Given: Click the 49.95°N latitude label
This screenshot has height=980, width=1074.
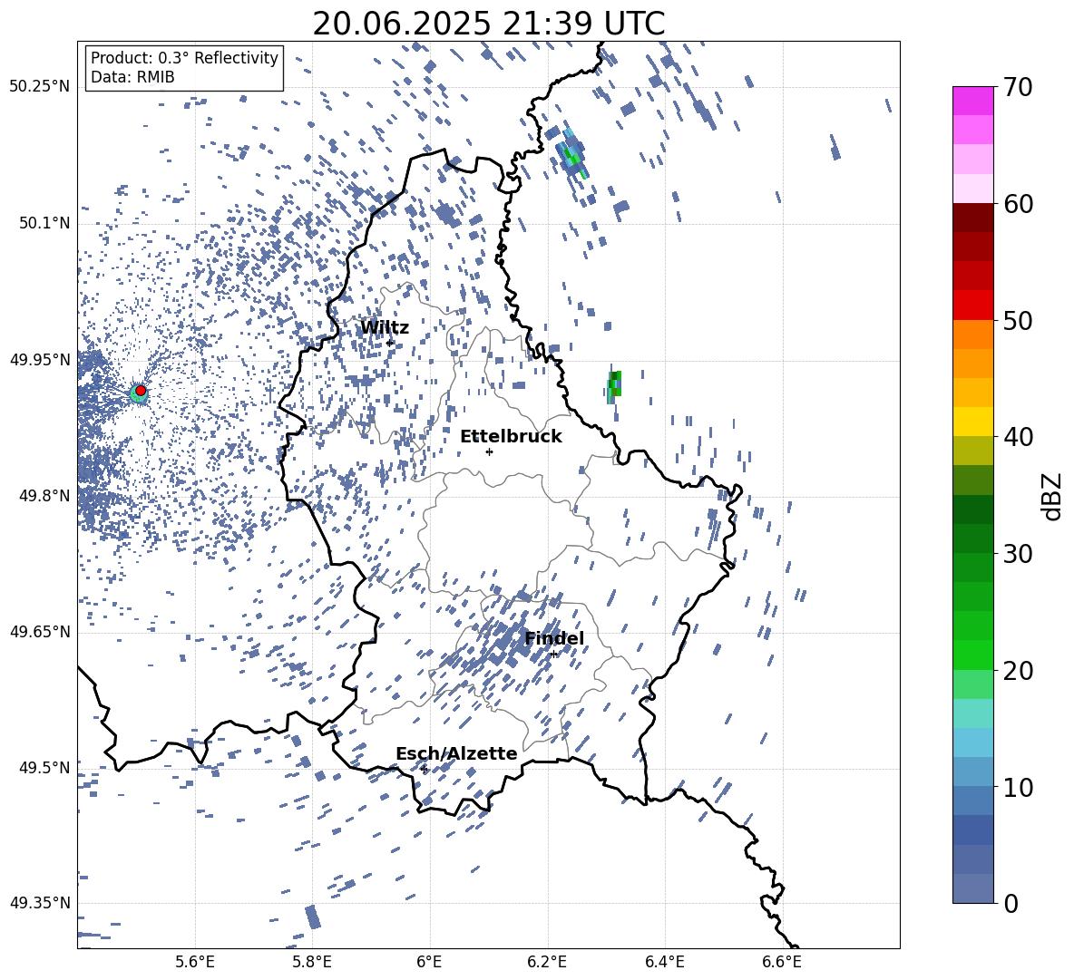Looking at the screenshot, I should [x=40, y=359].
